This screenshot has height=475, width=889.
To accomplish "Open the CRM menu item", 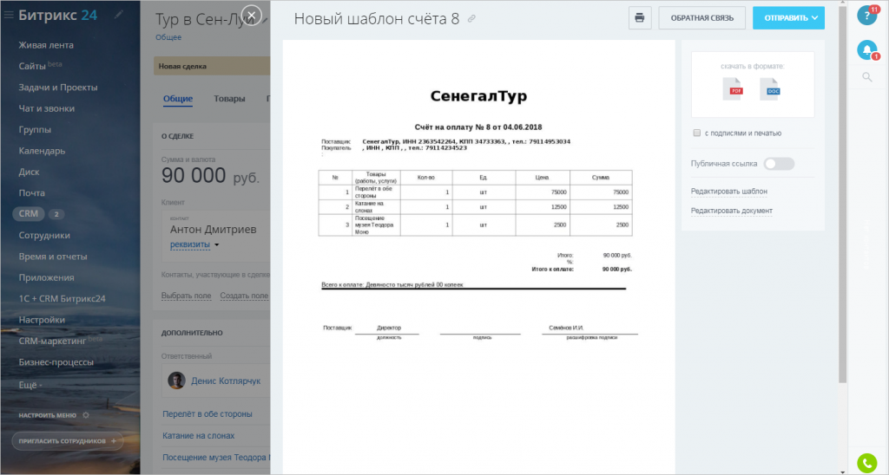I will click(x=29, y=213).
